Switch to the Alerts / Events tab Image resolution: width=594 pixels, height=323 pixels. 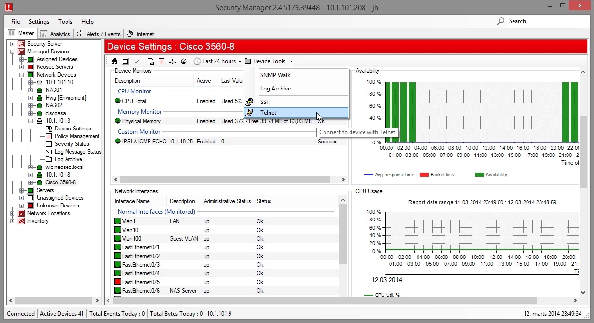tap(98, 34)
